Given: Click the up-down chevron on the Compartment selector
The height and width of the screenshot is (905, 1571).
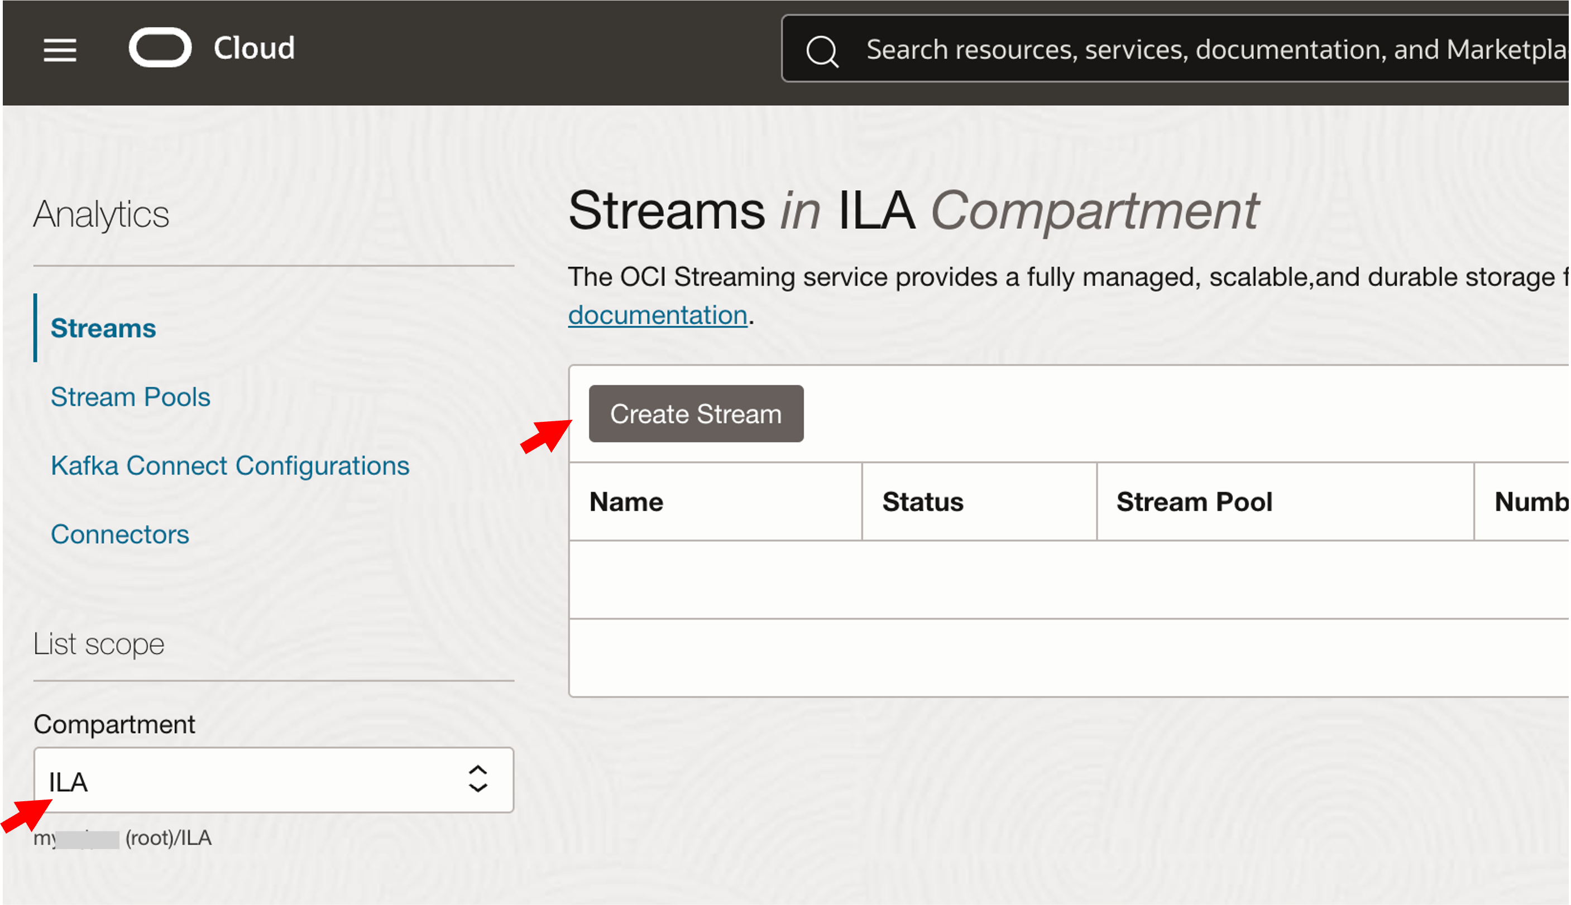Looking at the screenshot, I should point(477,779).
